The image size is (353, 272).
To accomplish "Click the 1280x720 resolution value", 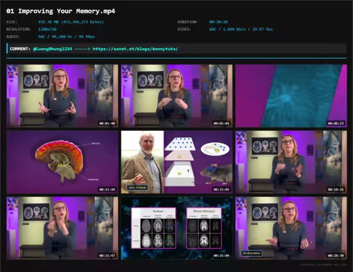I will [x=47, y=30].
